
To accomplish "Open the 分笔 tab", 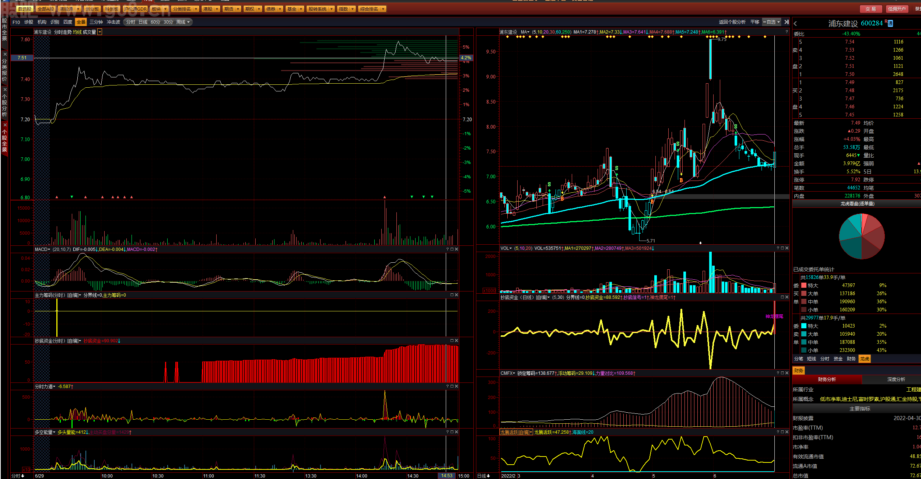I will tap(798, 359).
